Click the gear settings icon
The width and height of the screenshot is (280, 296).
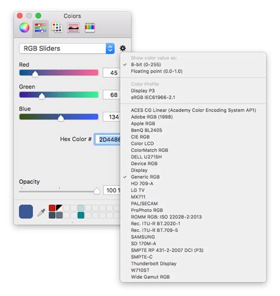[x=123, y=48]
